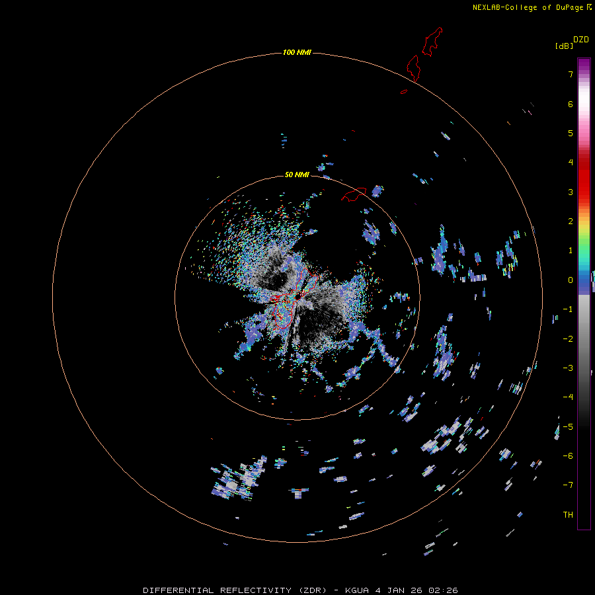Click the 100 NMI range ring label

tap(297, 52)
